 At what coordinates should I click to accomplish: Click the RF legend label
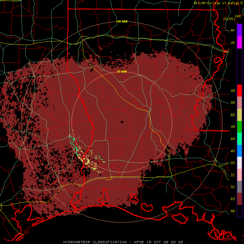(x=233, y=30)
